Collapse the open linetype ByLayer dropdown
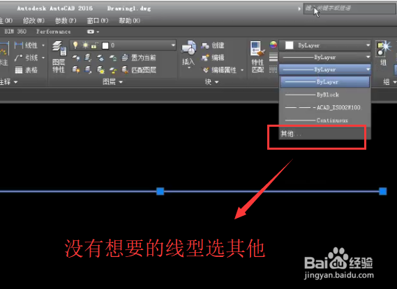 click(x=368, y=70)
